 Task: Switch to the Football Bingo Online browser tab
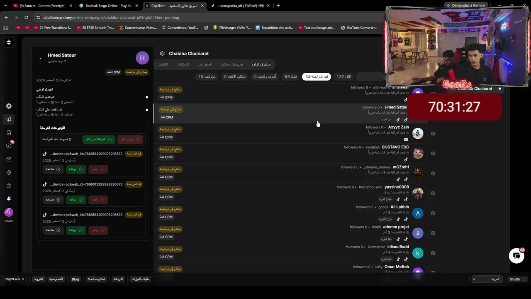coord(108,6)
